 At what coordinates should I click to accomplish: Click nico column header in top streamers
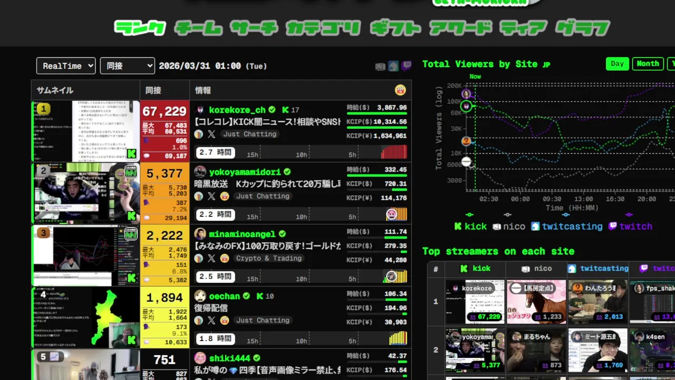(536, 269)
